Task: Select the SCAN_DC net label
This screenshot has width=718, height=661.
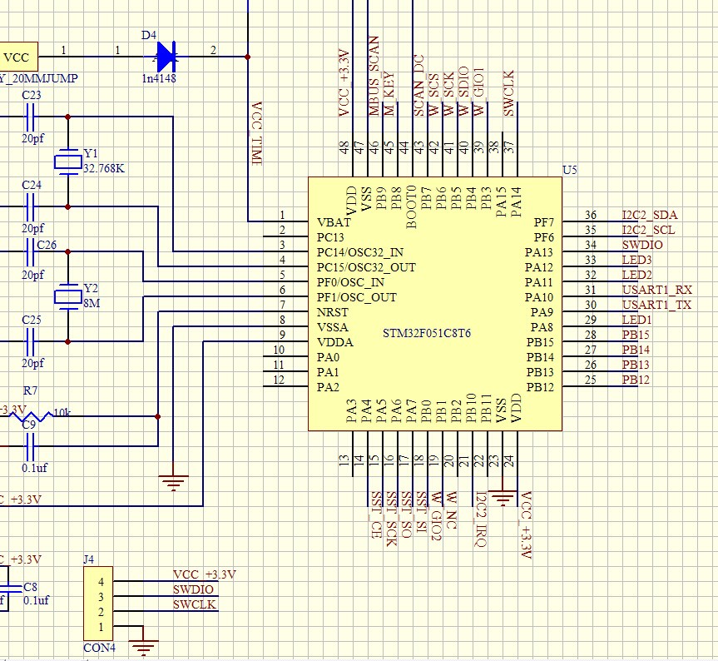Action: click(419, 85)
